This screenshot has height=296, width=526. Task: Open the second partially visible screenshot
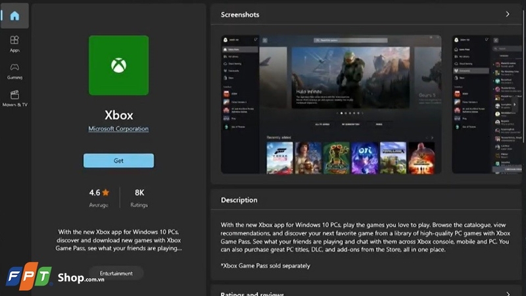[x=487, y=105]
